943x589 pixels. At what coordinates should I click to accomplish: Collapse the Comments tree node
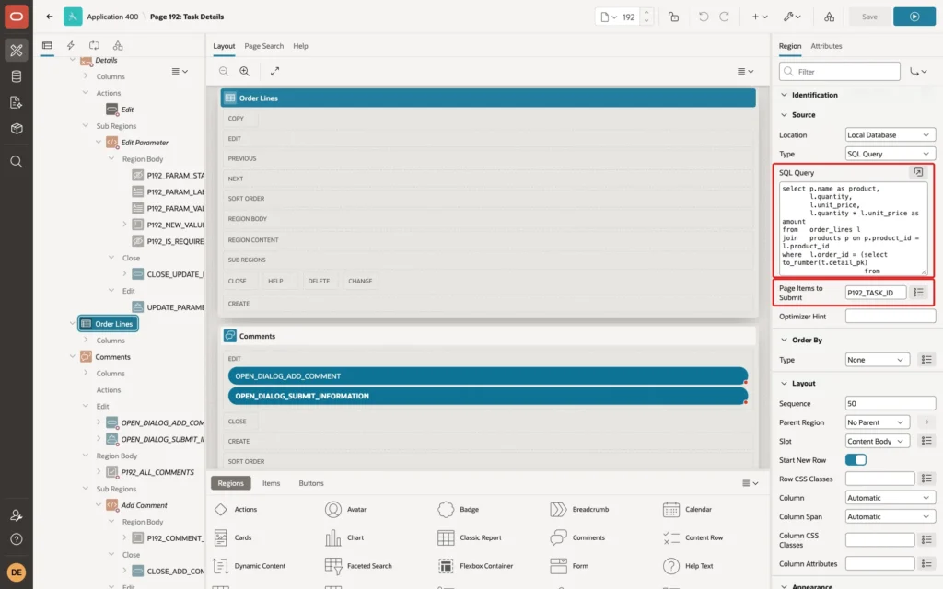(72, 356)
